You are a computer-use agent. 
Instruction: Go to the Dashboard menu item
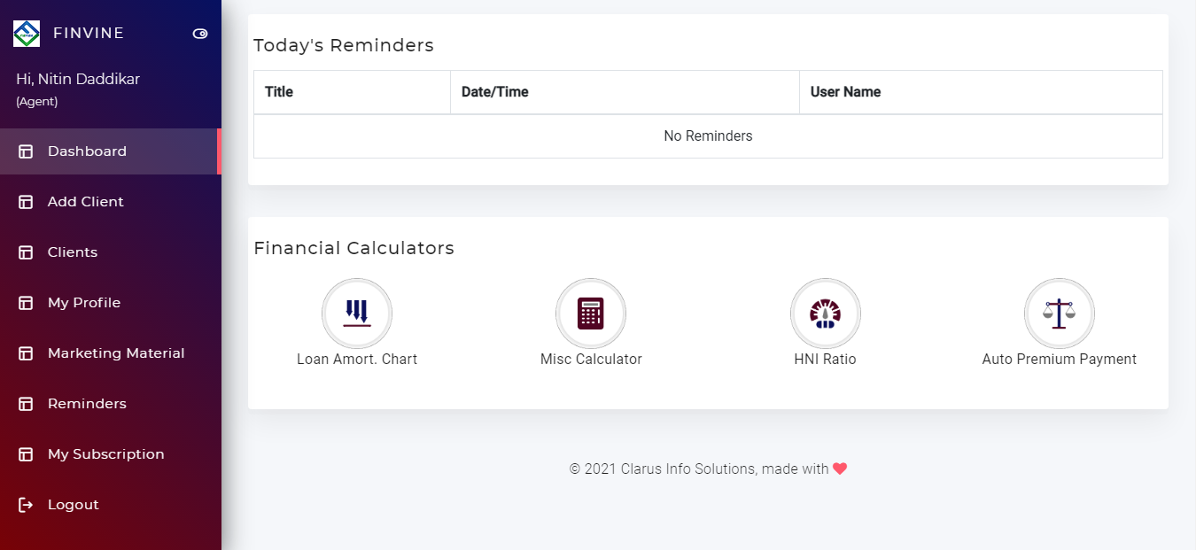coord(111,151)
